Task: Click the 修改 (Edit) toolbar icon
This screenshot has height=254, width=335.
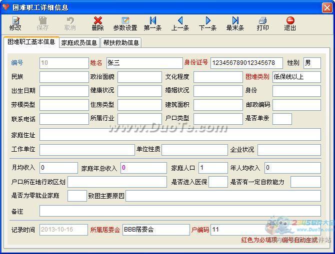Action: 15,23
